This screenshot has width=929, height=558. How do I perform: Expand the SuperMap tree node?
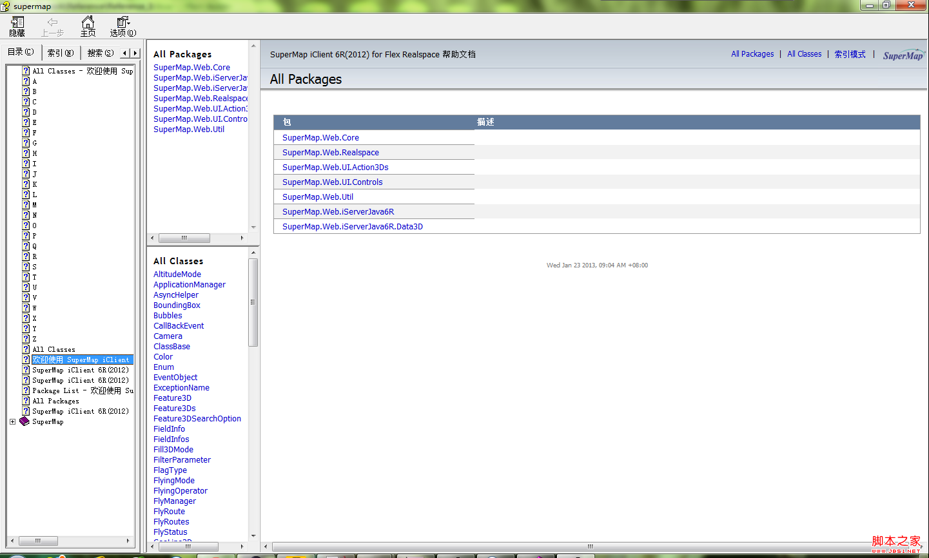click(12, 421)
